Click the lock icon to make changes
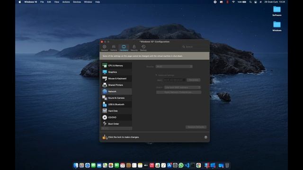Viewport: 303px width, 170px height. pyautogui.click(x=105, y=137)
